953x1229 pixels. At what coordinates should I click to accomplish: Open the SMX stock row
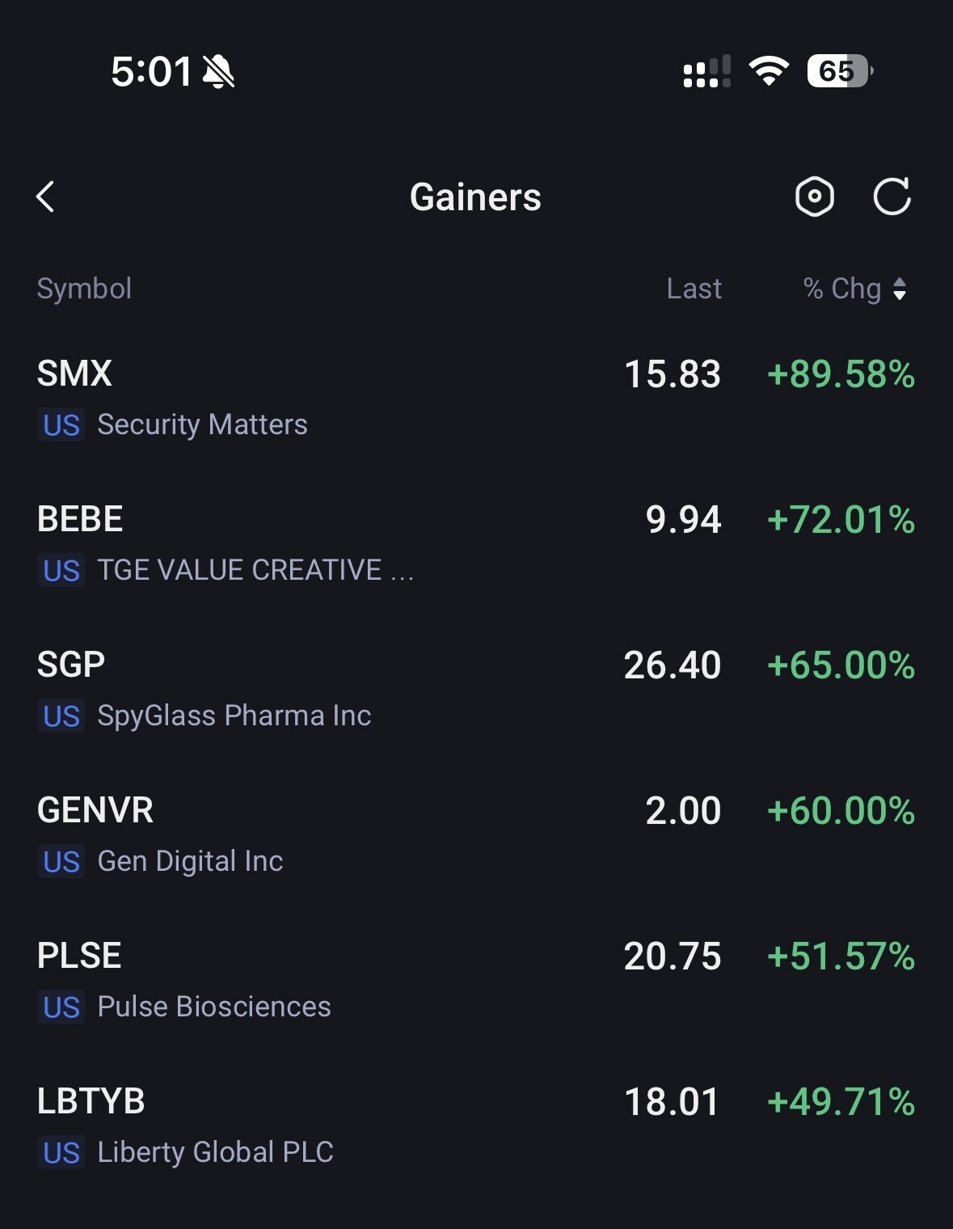pos(475,398)
